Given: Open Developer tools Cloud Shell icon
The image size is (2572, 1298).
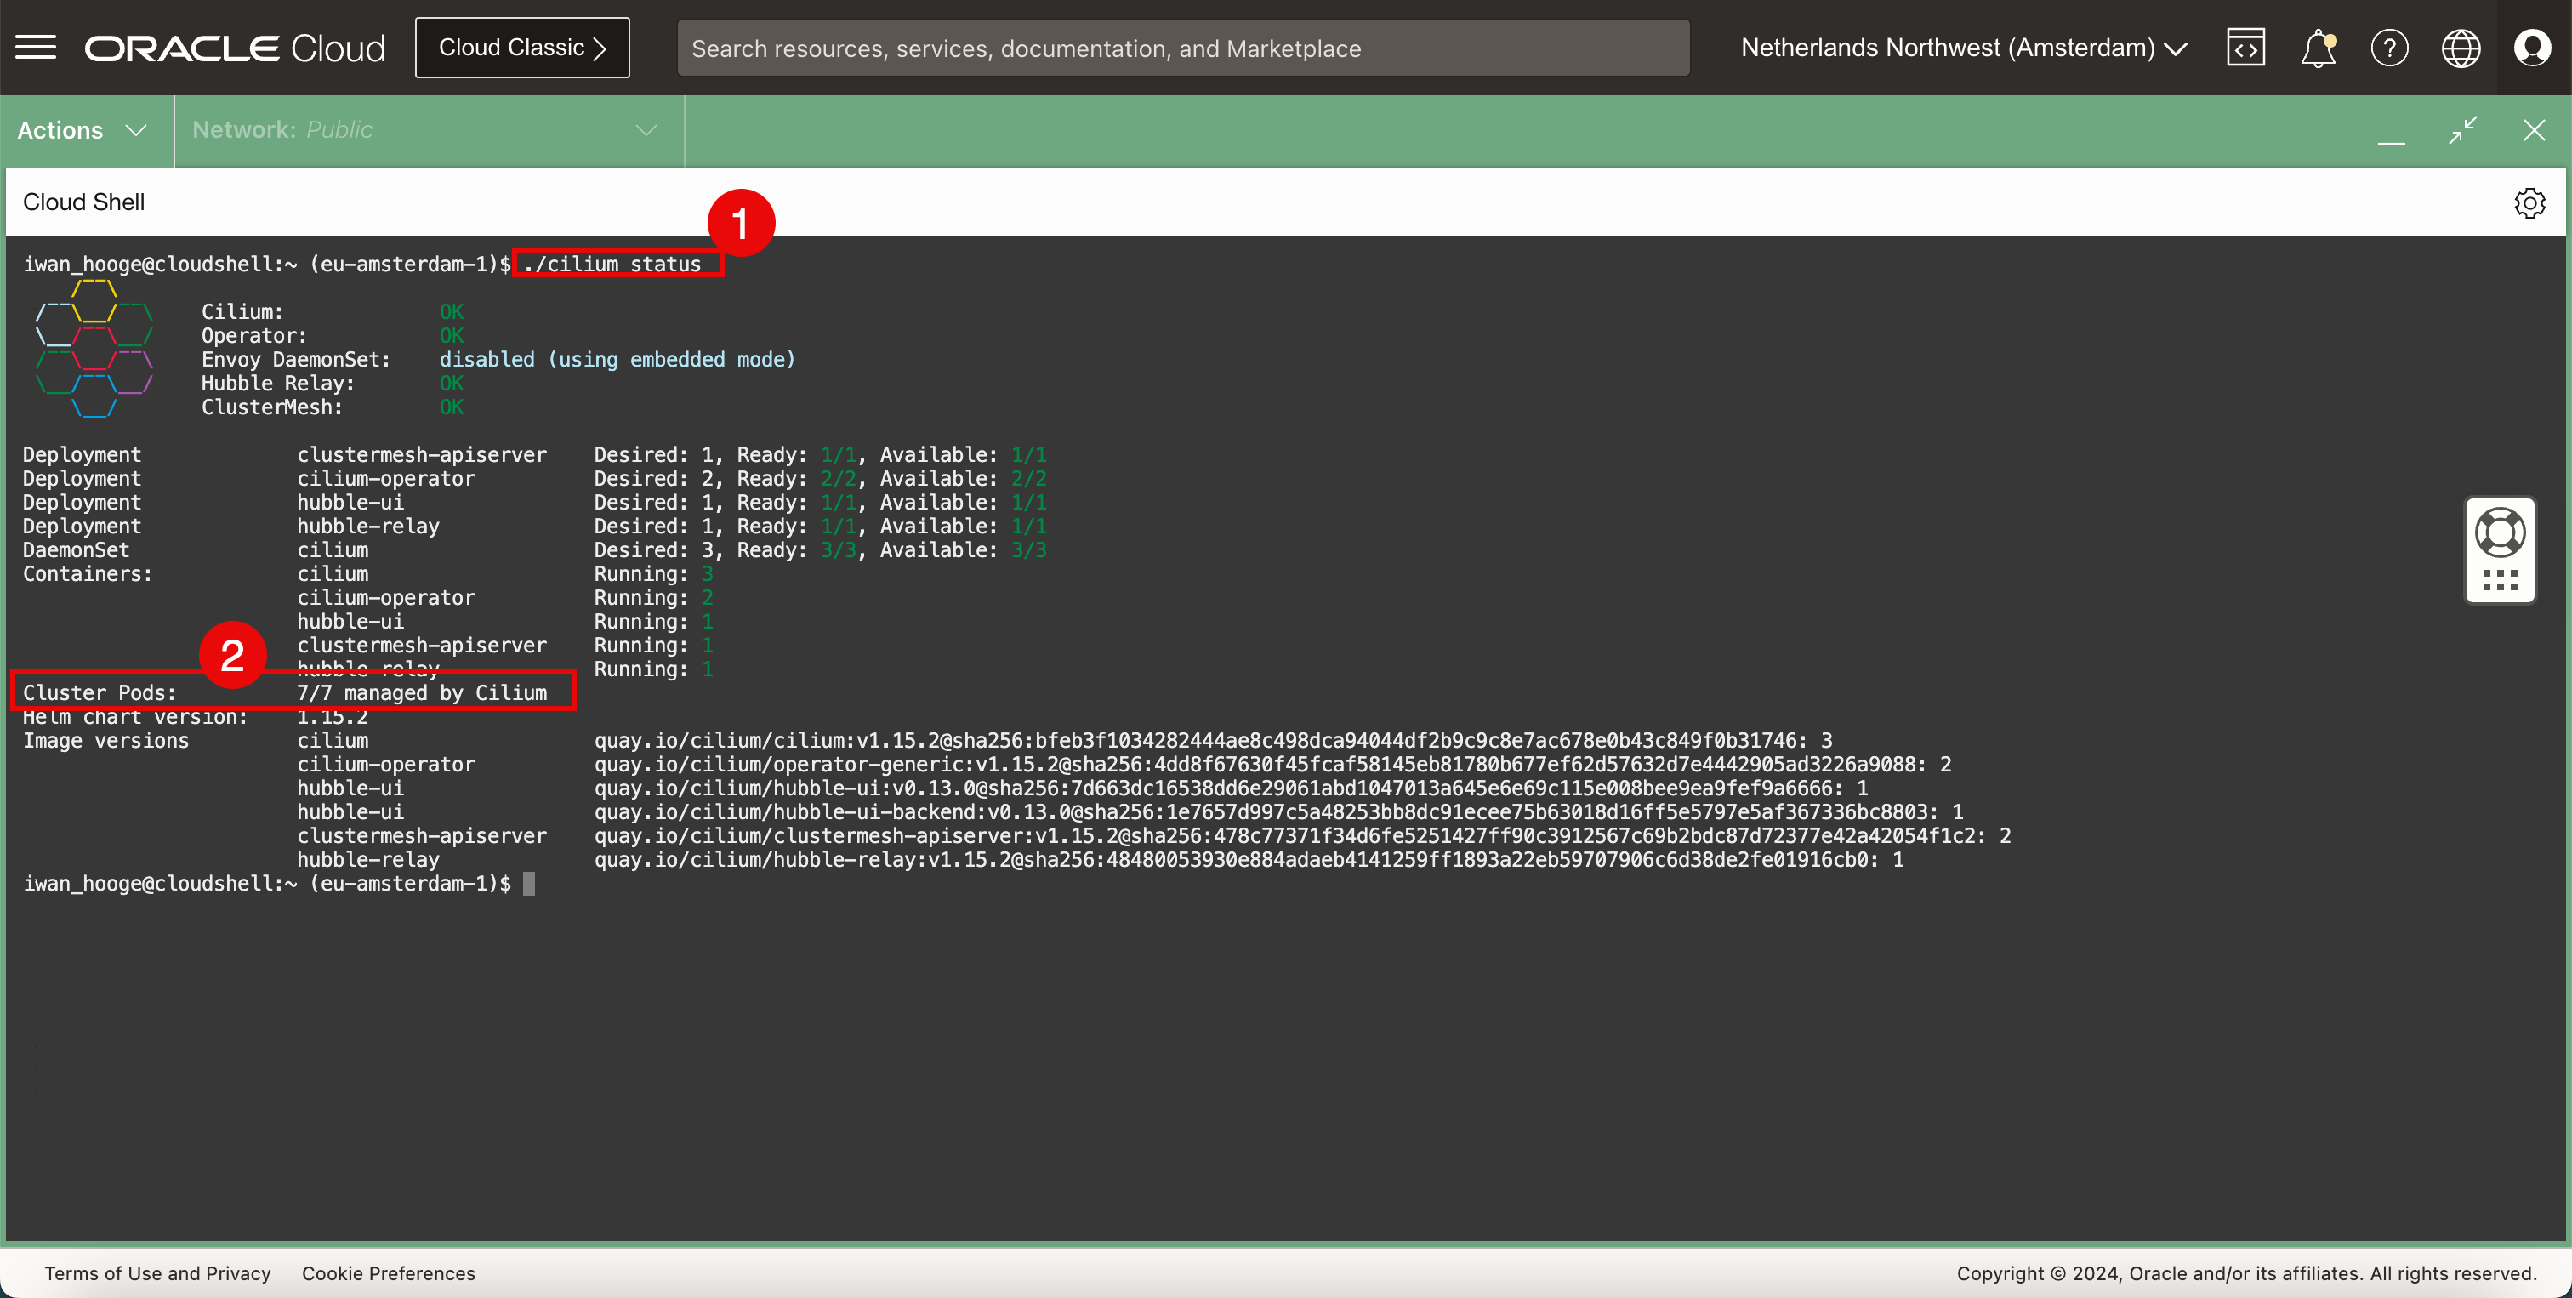Looking at the screenshot, I should pos(2245,48).
